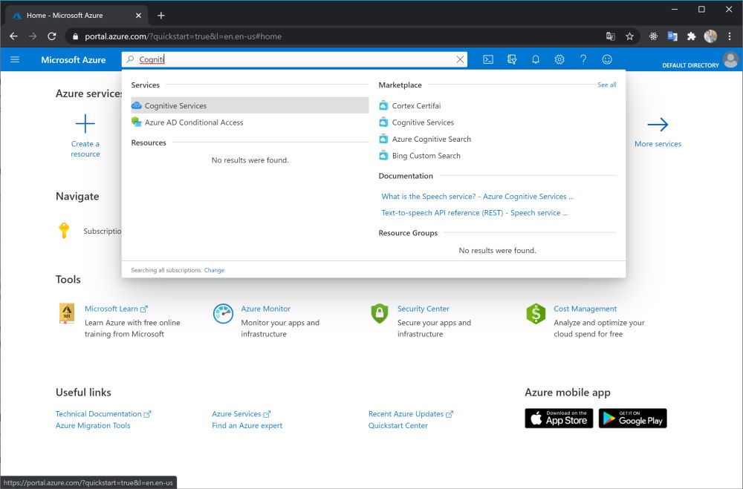This screenshot has width=743, height=489.
Task: Bookmark this page with the star icon
Action: pyautogui.click(x=629, y=36)
